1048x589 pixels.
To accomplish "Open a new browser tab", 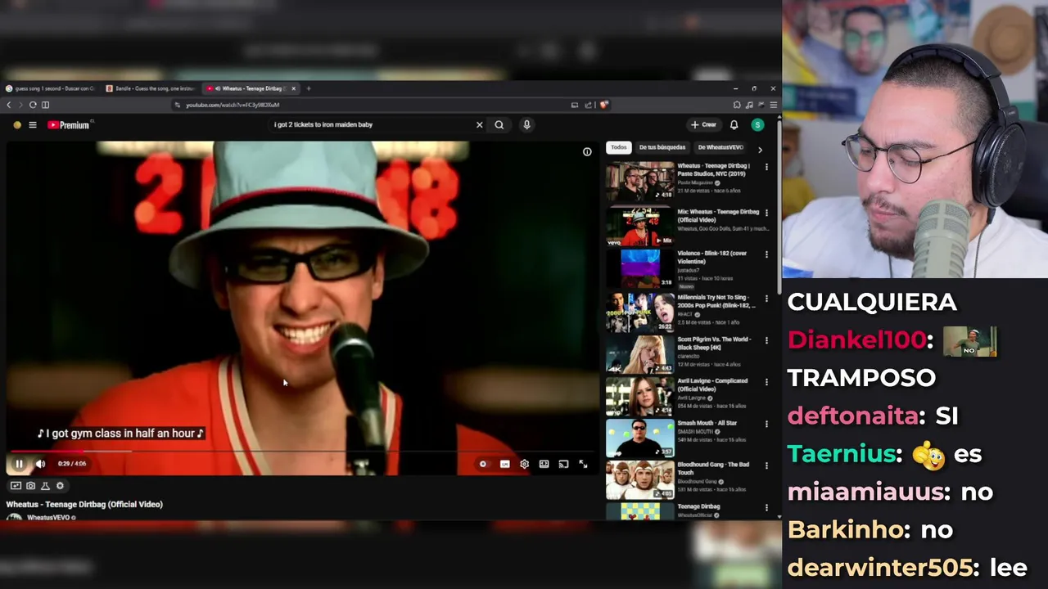I will [x=309, y=88].
